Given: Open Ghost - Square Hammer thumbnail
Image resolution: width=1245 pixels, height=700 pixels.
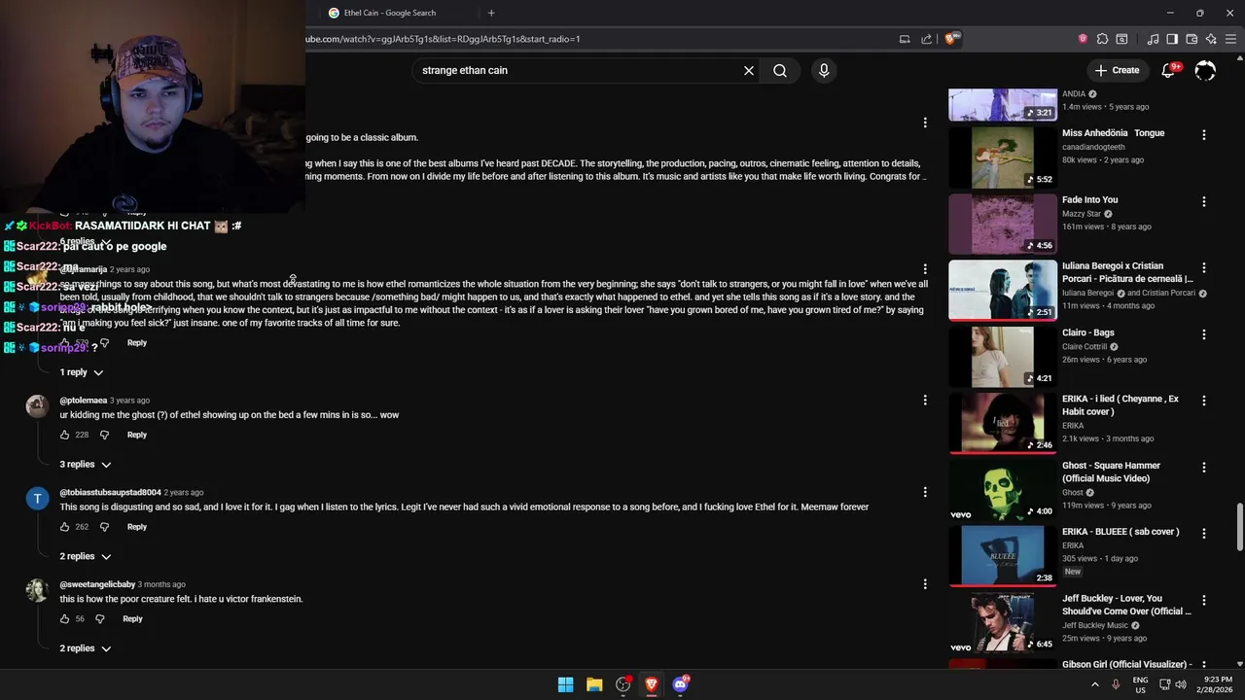Looking at the screenshot, I should point(1003,490).
